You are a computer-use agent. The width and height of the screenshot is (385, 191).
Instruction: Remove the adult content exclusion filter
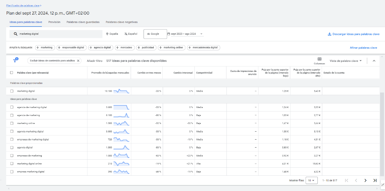coord(78,61)
